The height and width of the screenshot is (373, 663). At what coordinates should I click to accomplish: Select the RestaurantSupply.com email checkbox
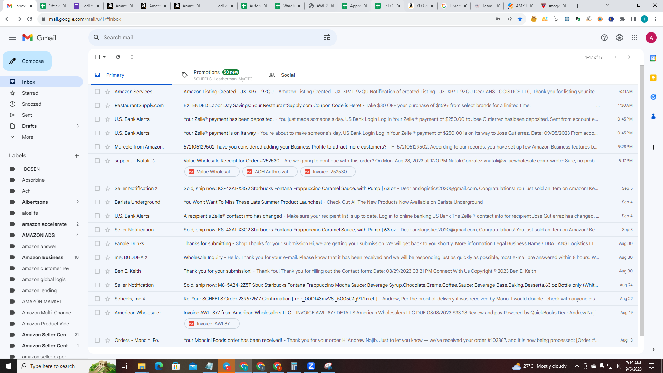tap(97, 105)
